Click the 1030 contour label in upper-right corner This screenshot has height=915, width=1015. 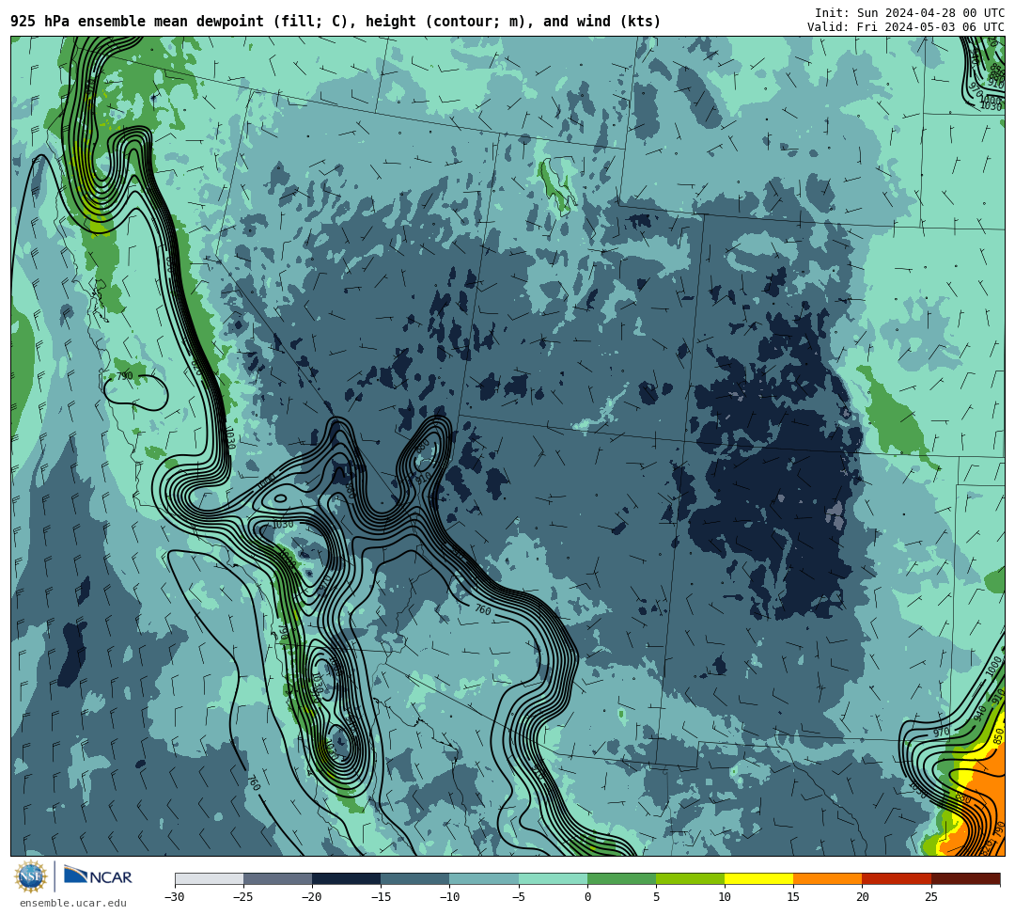(992, 105)
